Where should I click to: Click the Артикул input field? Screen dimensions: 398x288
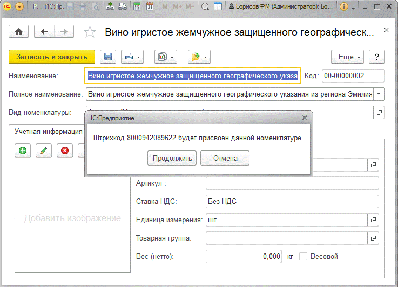[x=292, y=183]
